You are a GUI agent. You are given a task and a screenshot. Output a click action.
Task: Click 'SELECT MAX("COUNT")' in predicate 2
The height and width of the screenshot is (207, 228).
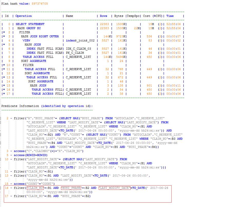tap(105, 135)
